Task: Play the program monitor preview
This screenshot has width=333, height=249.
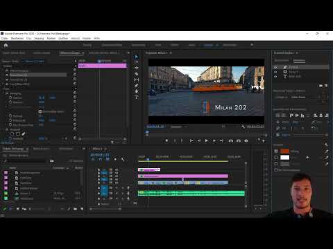Action: pyautogui.click(x=206, y=140)
